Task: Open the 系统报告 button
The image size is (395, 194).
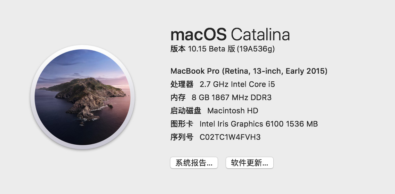Action: point(194,163)
